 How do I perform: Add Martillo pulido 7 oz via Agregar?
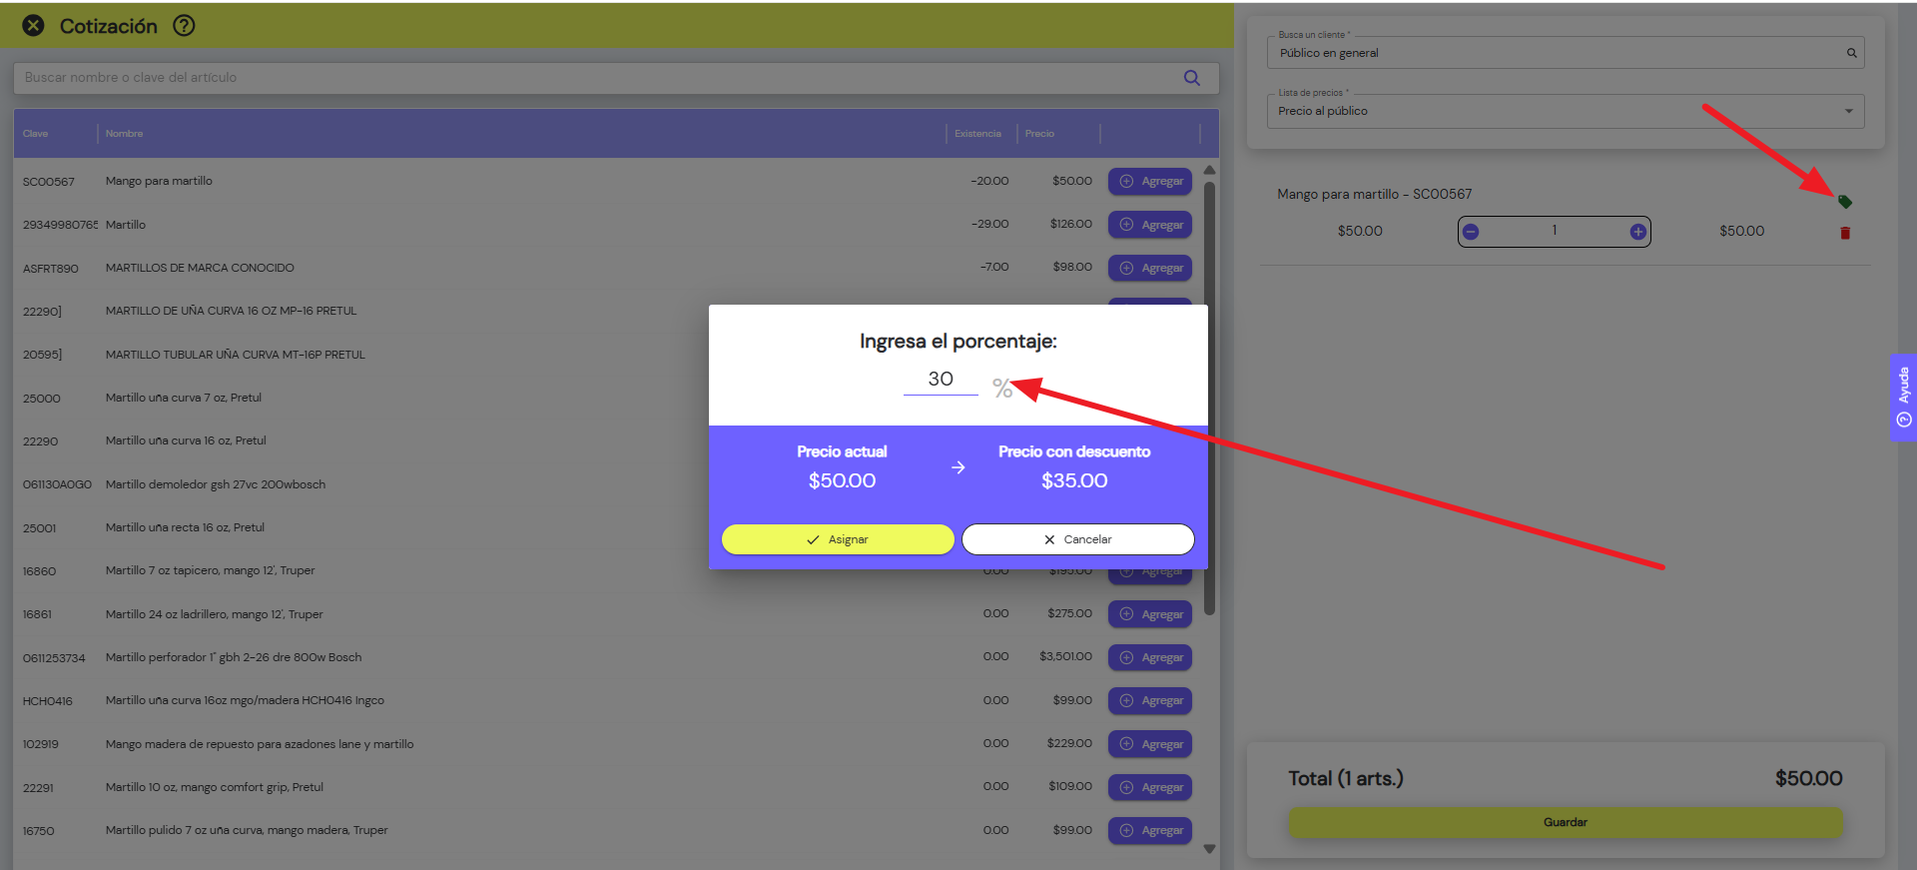tap(1150, 830)
